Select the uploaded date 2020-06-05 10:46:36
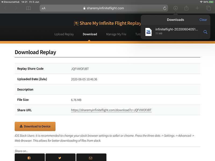The image size is (215, 161). [x=84, y=79]
